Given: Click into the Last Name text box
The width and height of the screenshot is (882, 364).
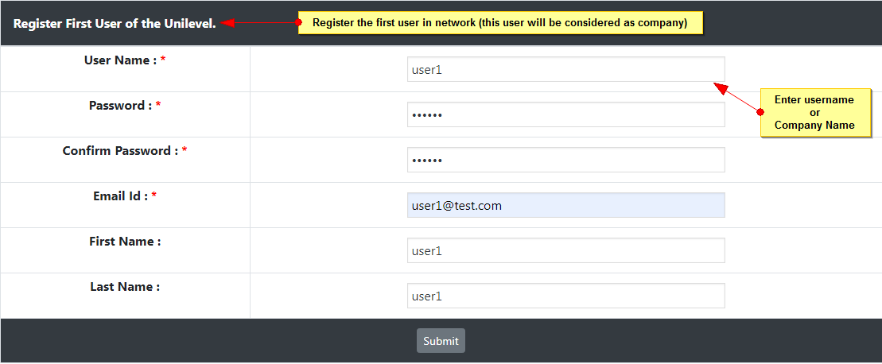Looking at the screenshot, I should pyautogui.click(x=565, y=296).
